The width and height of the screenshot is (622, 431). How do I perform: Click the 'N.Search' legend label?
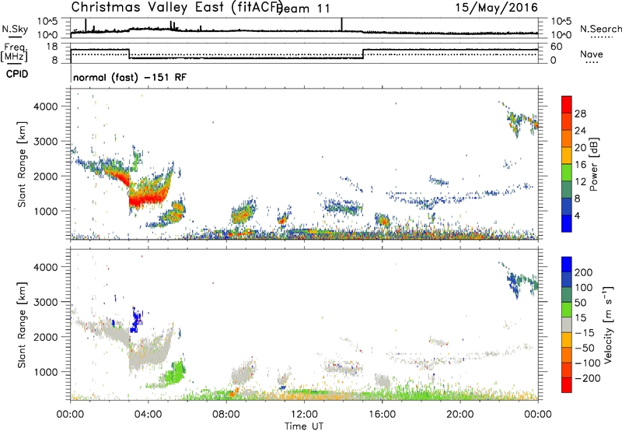600,29
